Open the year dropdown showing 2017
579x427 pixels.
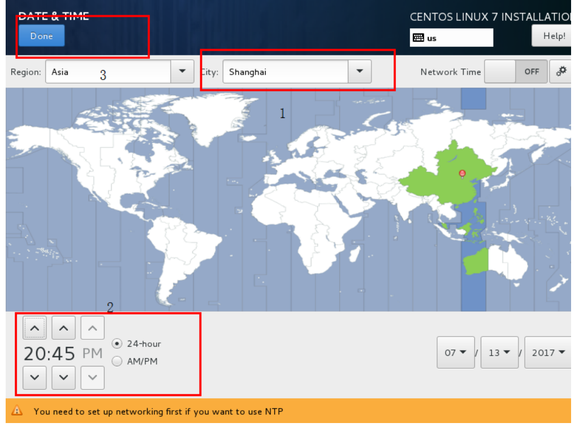548,352
